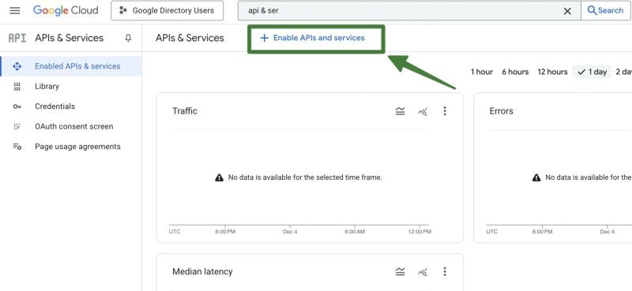Screen dimensions: 632x291
Task: Click the Enabled APIs & services icon
Action: coord(17,66)
